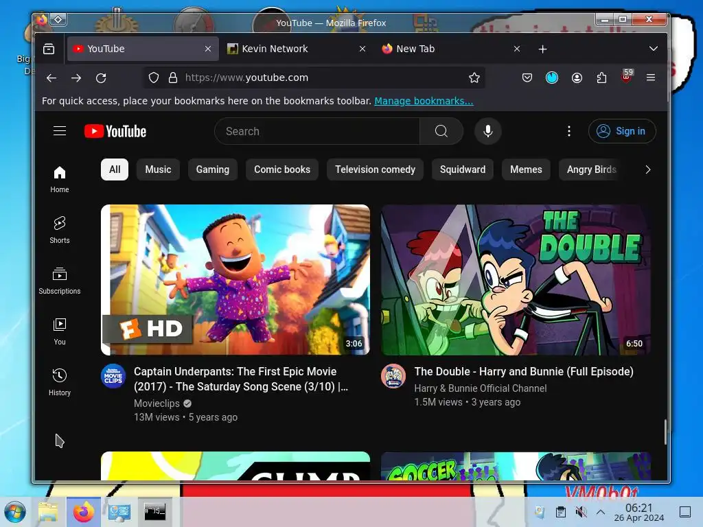This screenshot has height=527, width=703.
Task: Click the Show desktop button in tray
Action: click(x=685, y=512)
